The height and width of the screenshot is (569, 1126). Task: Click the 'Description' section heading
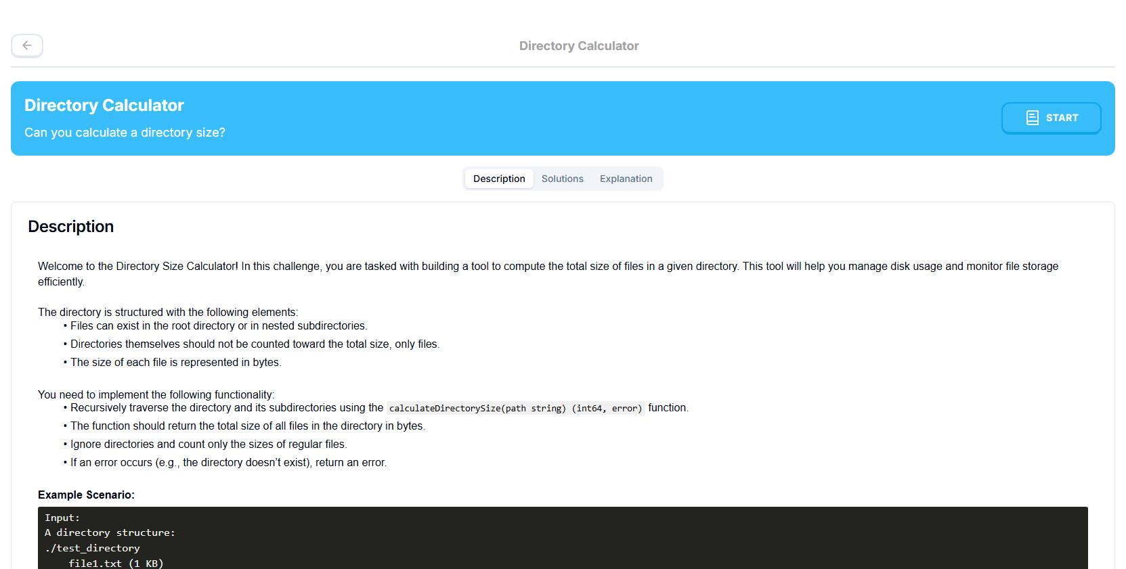coord(71,227)
